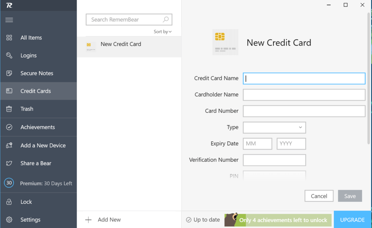Click the All Items grid icon
372x228 pixels.
pos(9,38)
